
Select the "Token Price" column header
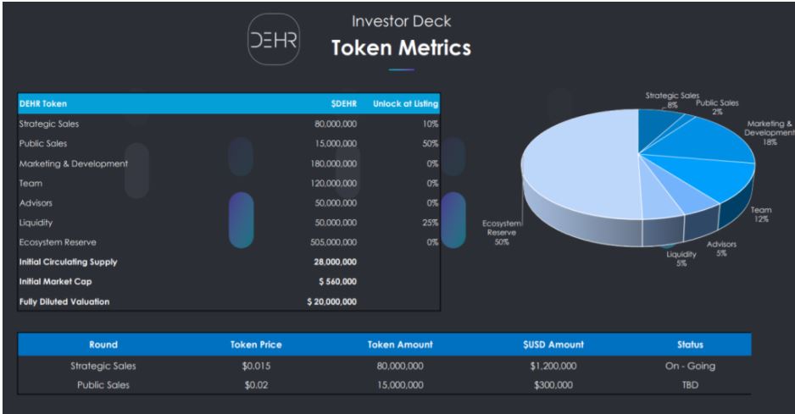click(256, 345)
